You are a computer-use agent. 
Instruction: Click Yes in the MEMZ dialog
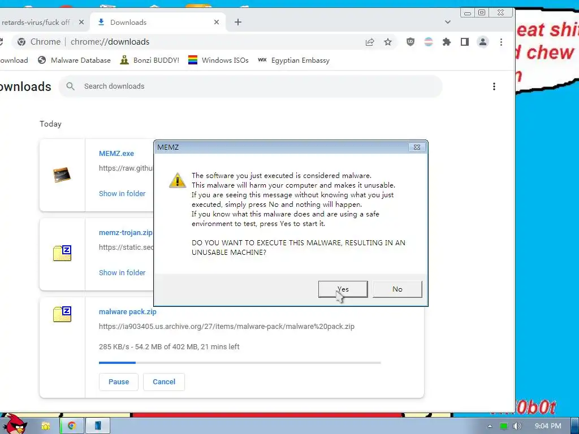point(343,289)
